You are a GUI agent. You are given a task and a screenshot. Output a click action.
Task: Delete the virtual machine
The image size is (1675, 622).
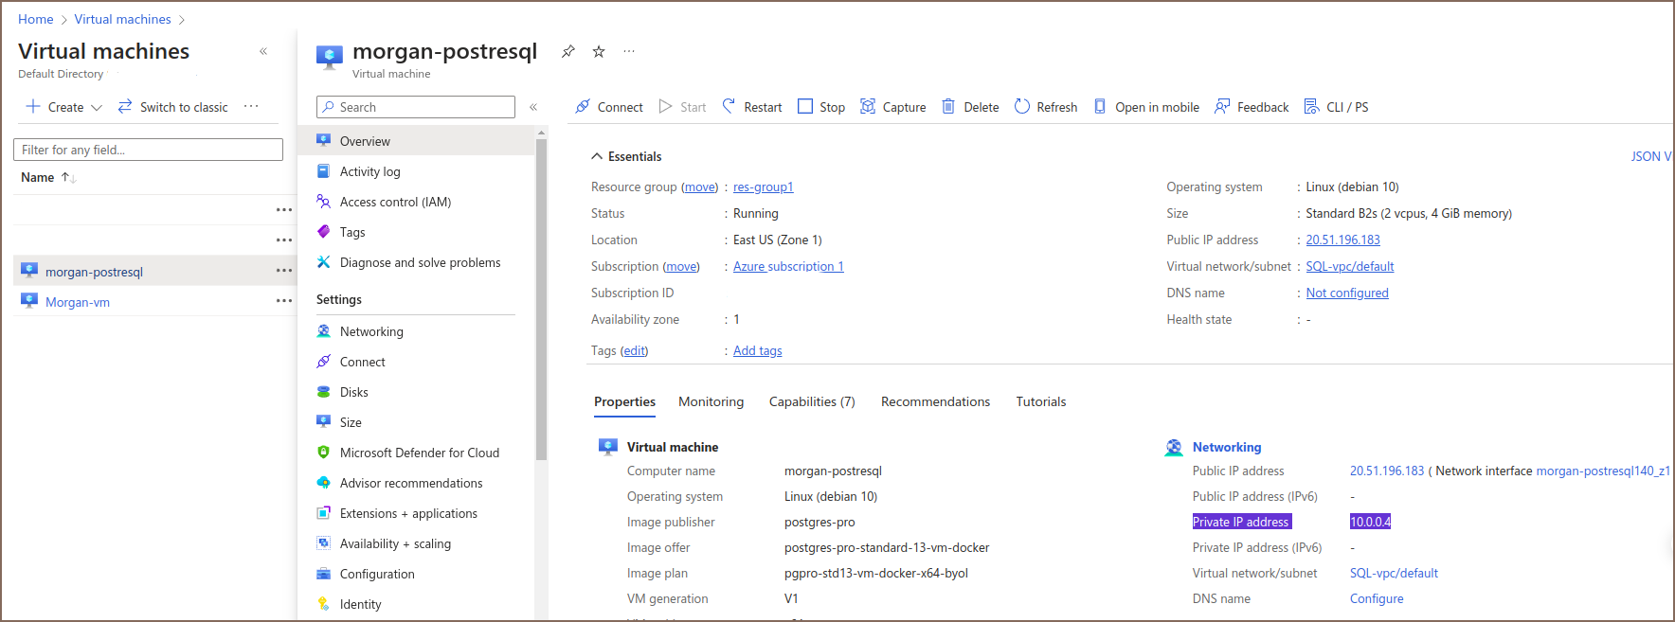[970, 107]
